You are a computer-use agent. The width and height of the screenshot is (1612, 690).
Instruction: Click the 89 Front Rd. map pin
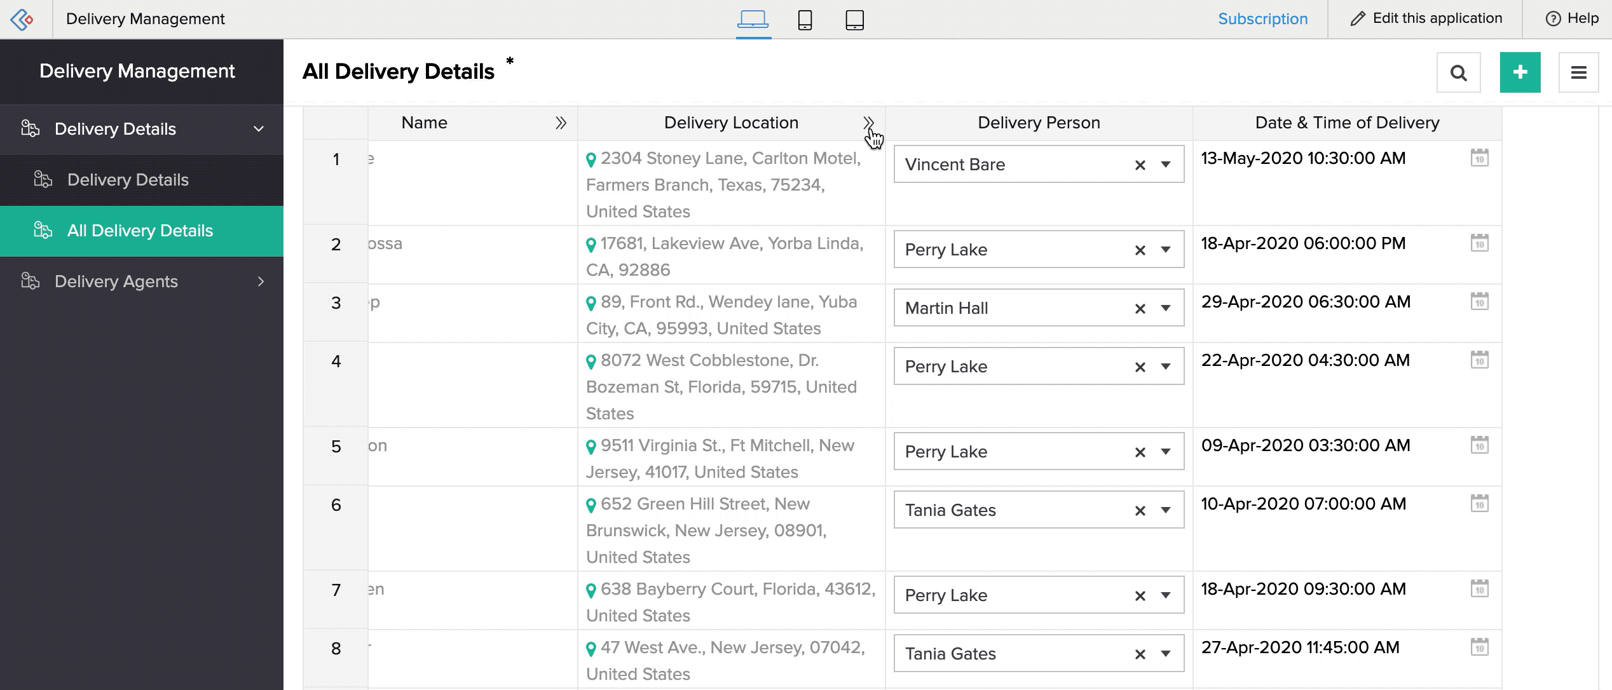coord(591,303)
